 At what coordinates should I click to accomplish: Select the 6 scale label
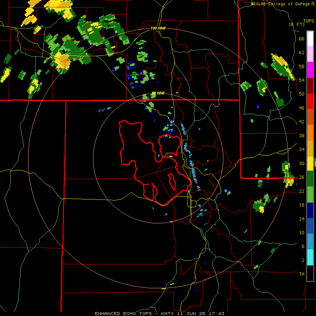point(303,246)
